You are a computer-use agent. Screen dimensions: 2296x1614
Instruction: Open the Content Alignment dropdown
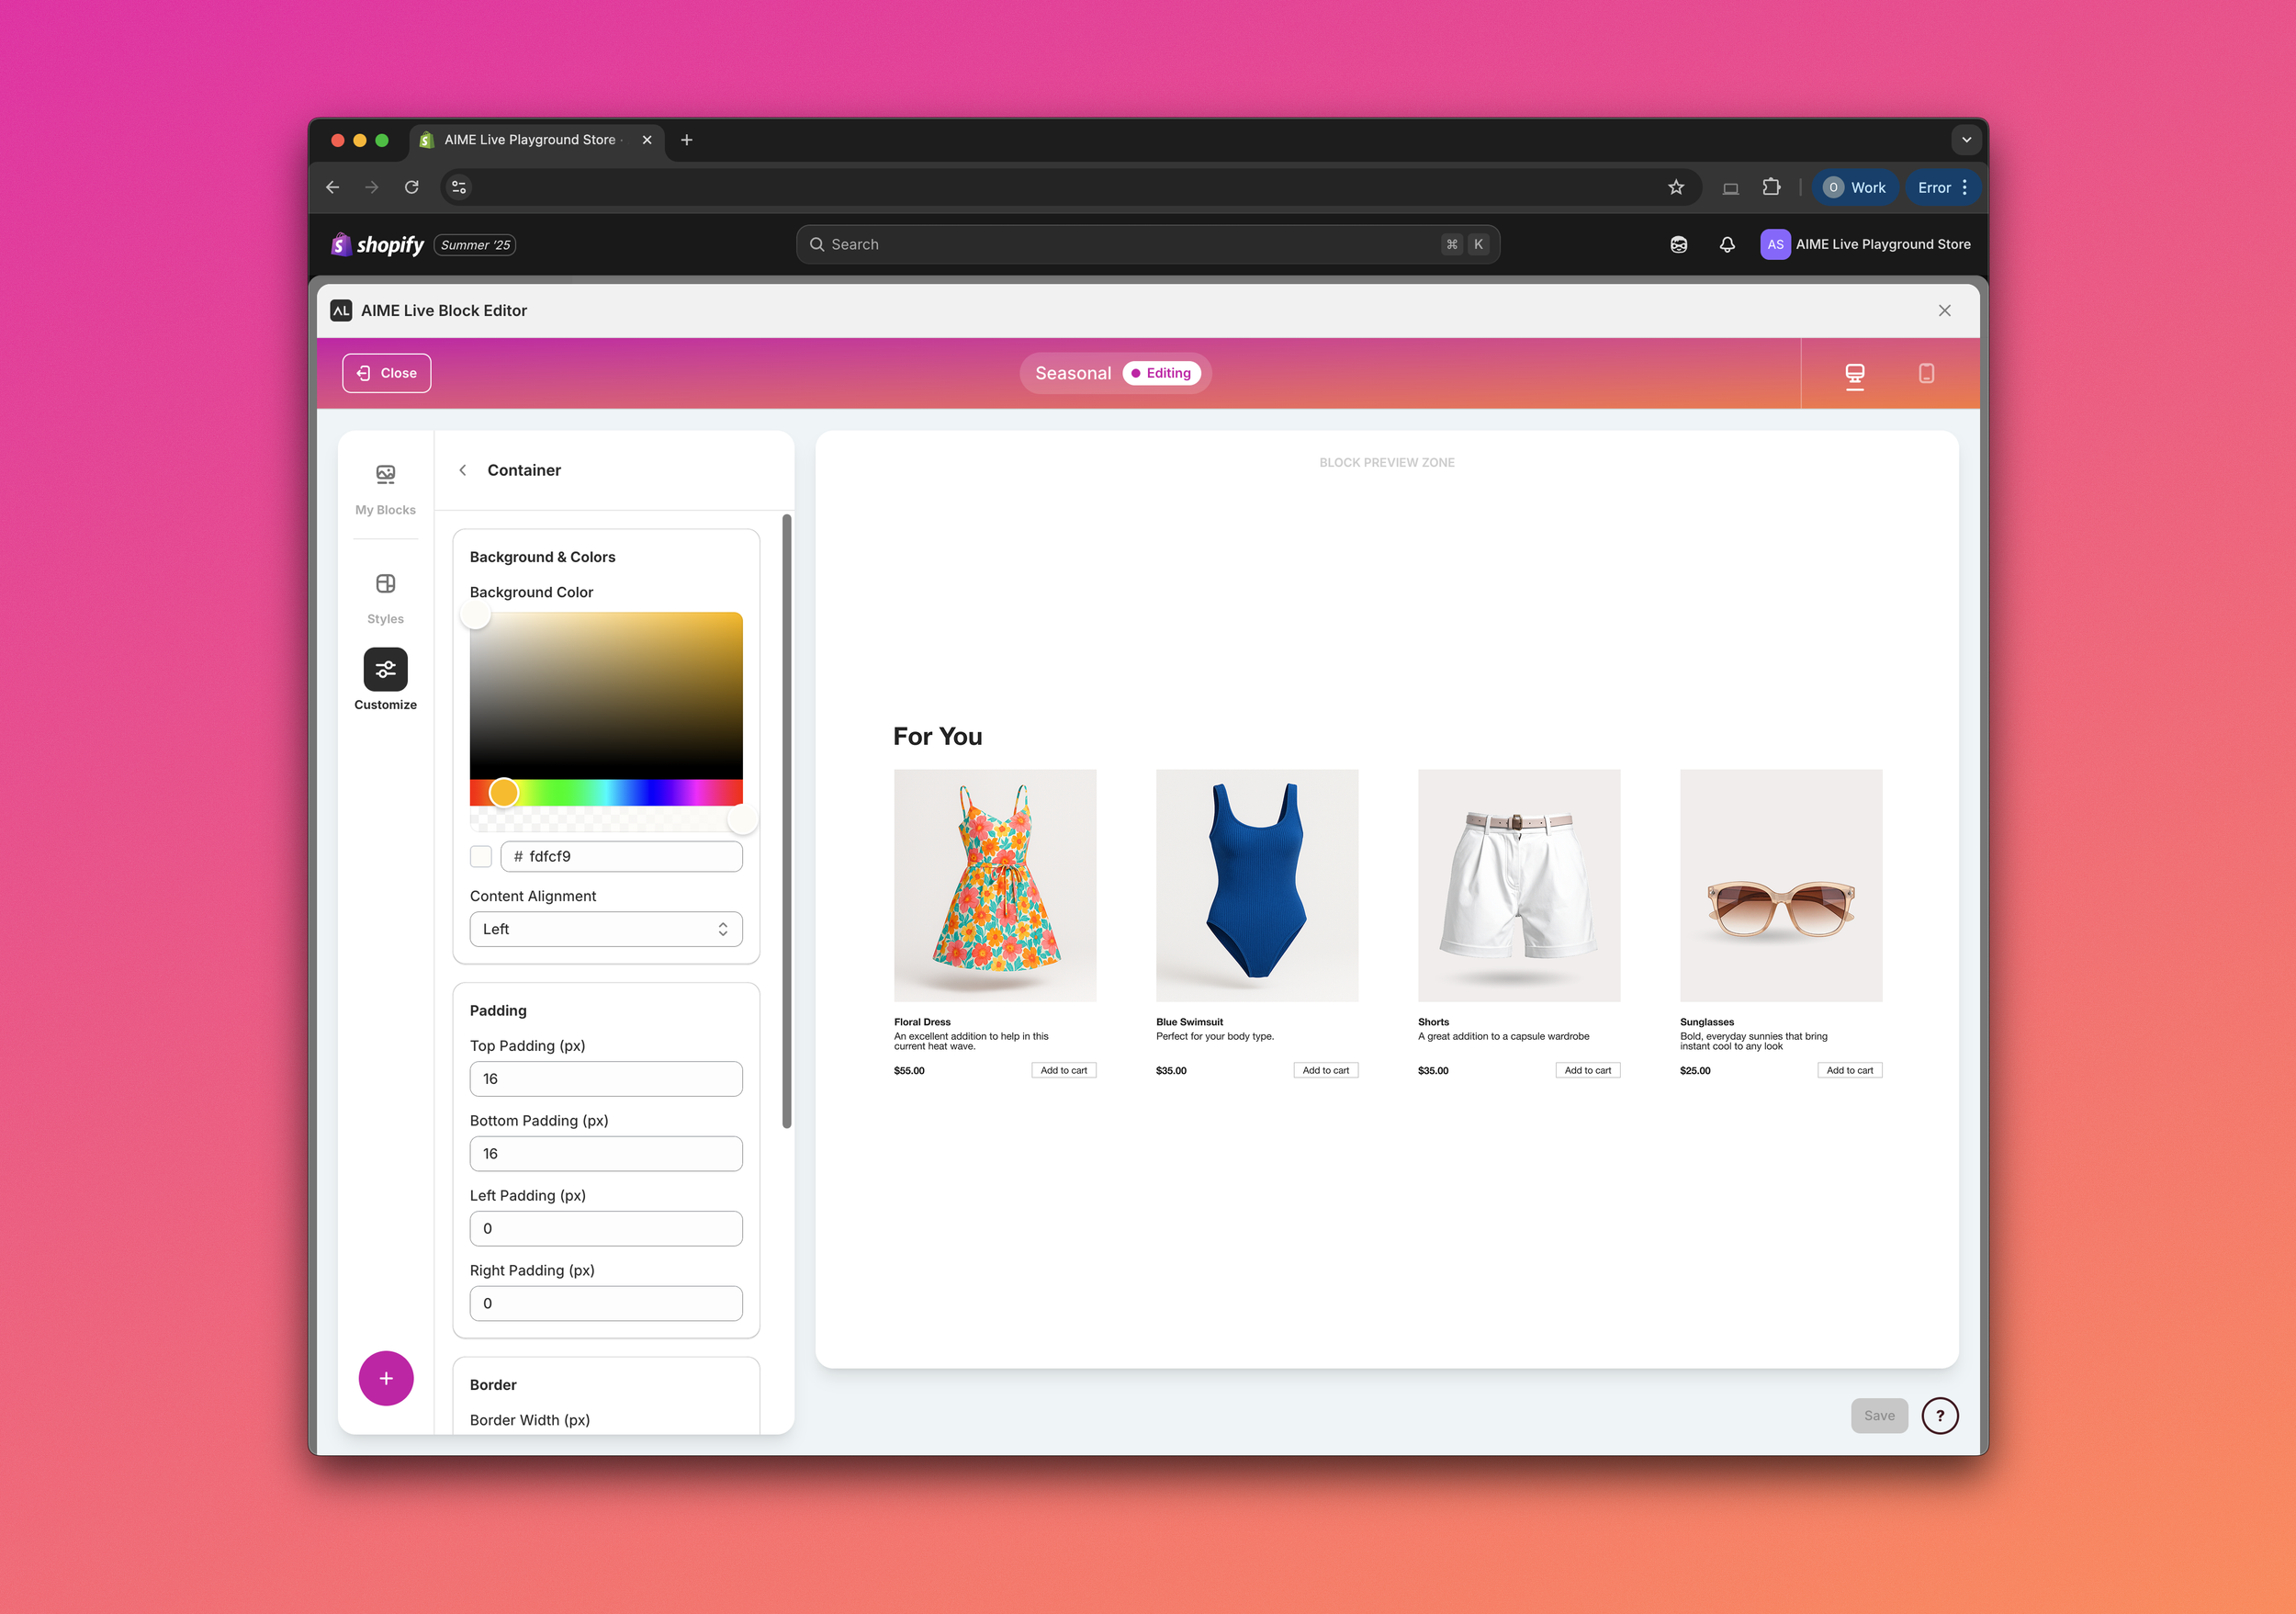tap(605, 929)
